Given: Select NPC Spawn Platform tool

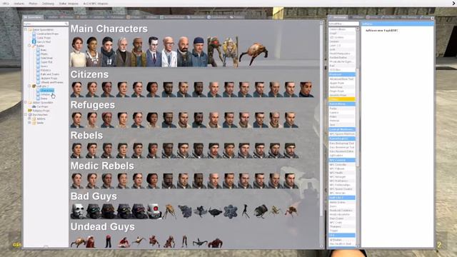Looking at the screenshot, I should coord(341,134).
